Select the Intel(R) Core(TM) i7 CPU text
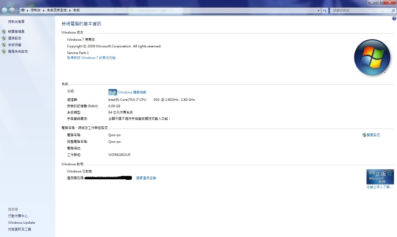This screenshot has width=397, height=237. tap(127, 100)
